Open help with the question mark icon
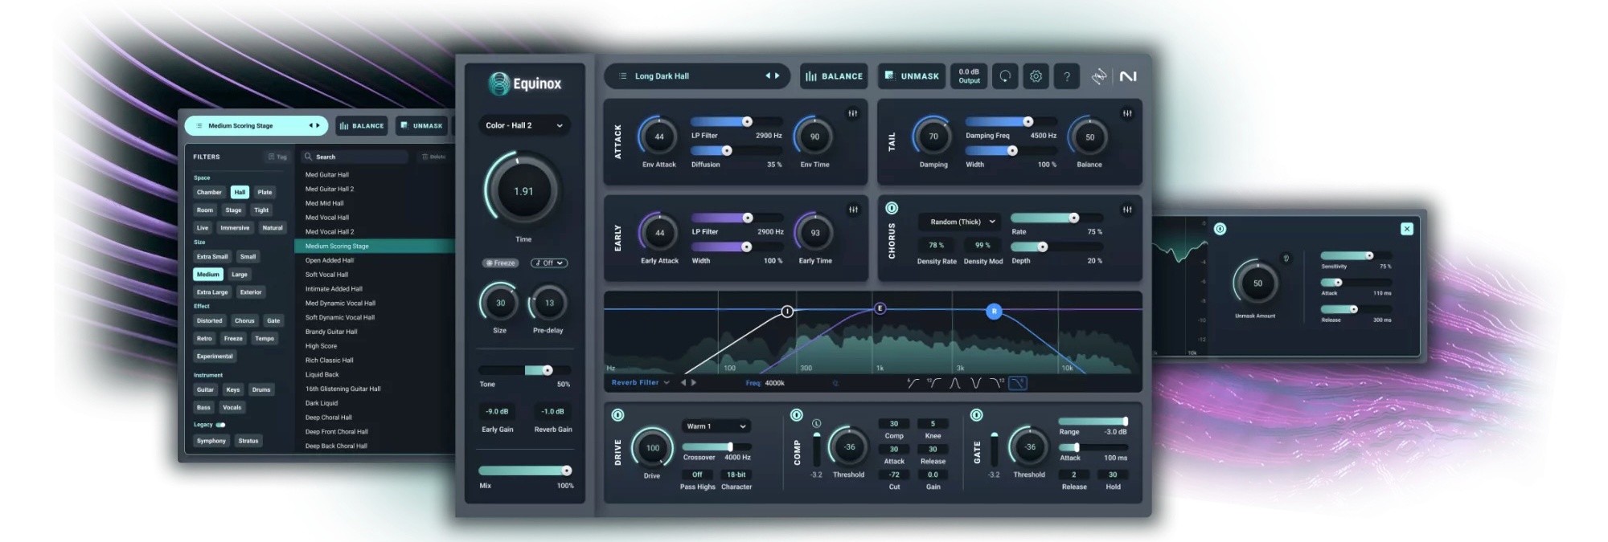Screen dimensions: 1608x542 (1067, 76)
